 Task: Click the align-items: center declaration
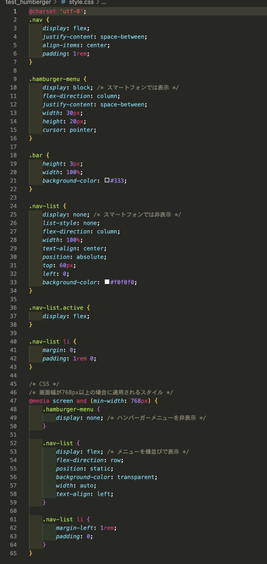click(x=76, y=45)
